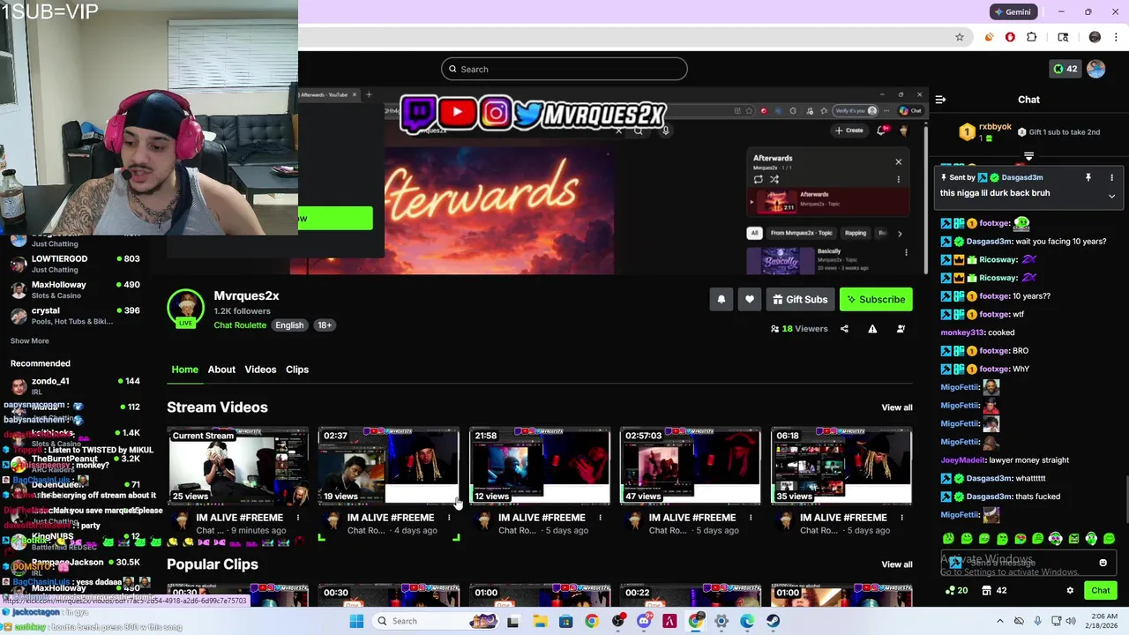
Task: Open the user profile avatar menu
Action: pyautogui.click(x=1096, y=69)
